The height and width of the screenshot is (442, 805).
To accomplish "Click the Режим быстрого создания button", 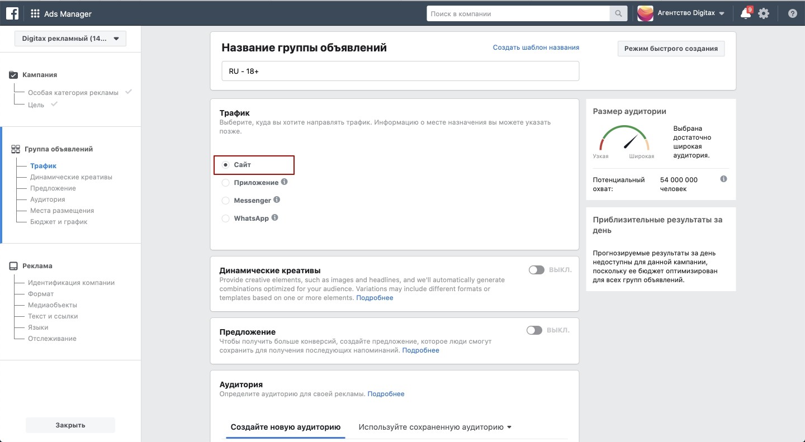I will [671, 49].
